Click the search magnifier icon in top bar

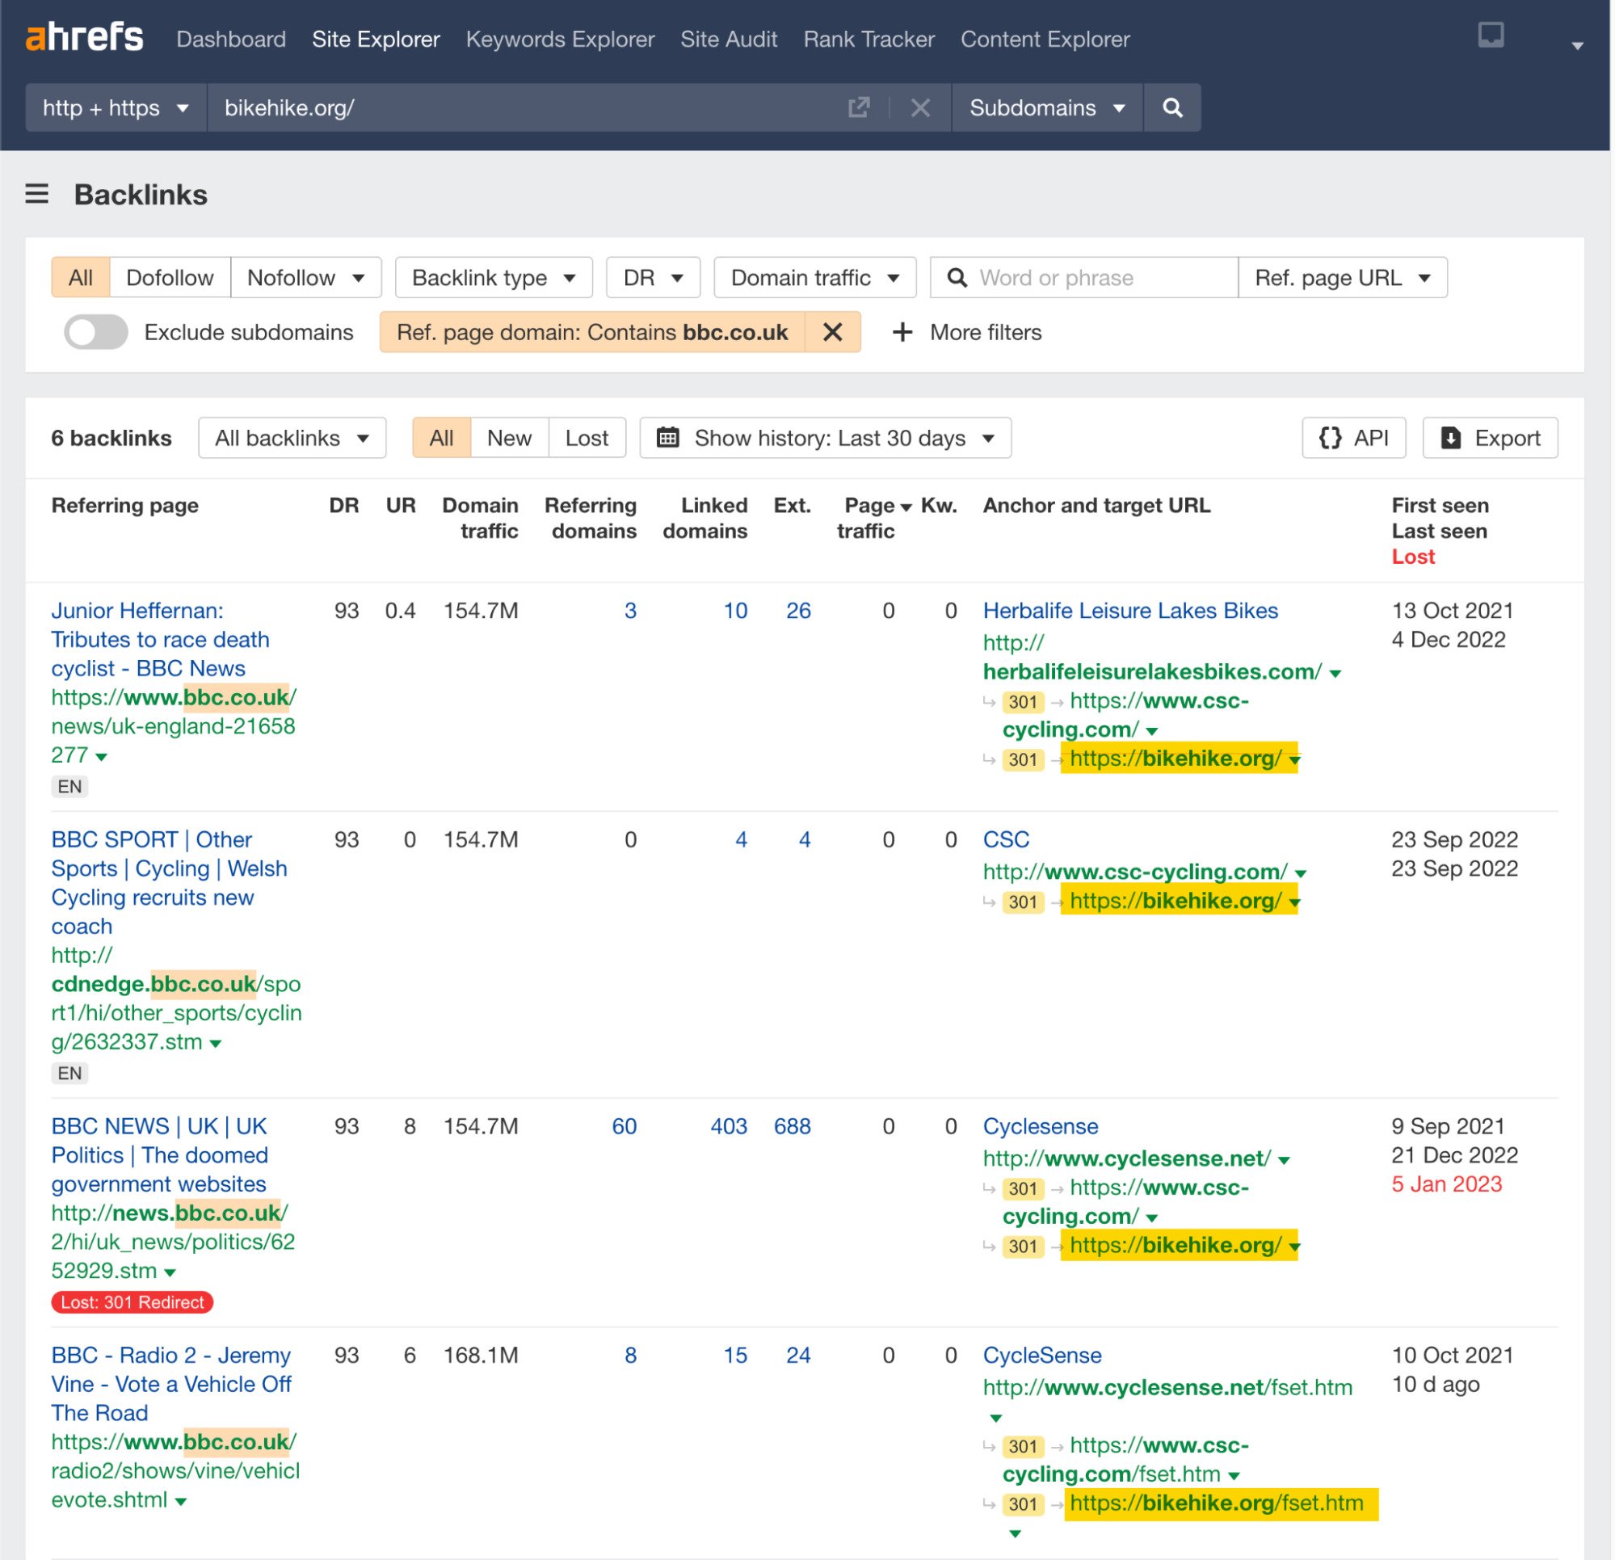pos(1171,107)
